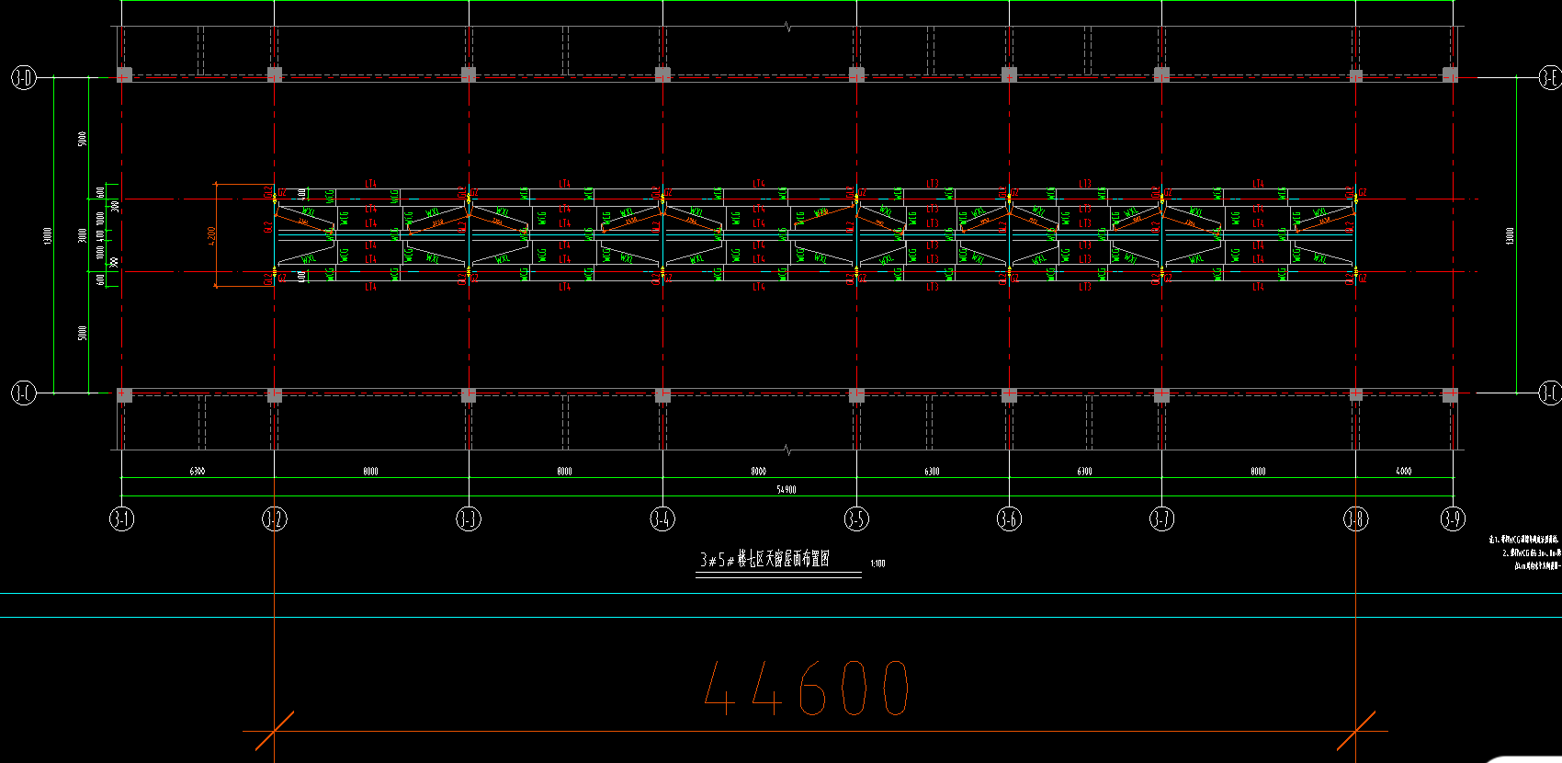Click the 6300 dimension between axes 3-6 and 3-7
Viewport: 1562px width, 763px height.
click(1084, 471)
